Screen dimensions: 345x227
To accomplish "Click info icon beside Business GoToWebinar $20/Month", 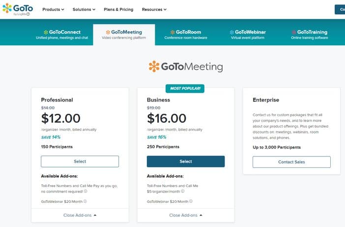I will [191, 201].
